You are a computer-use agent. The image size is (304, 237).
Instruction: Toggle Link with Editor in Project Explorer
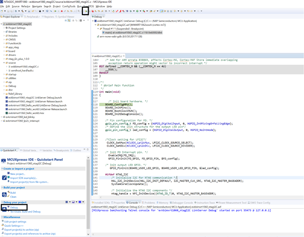tap(69, 20)
